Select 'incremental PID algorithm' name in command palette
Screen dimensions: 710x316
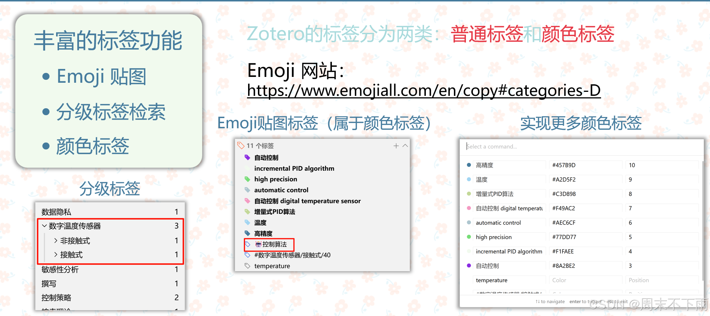click(x=509, y=251)
